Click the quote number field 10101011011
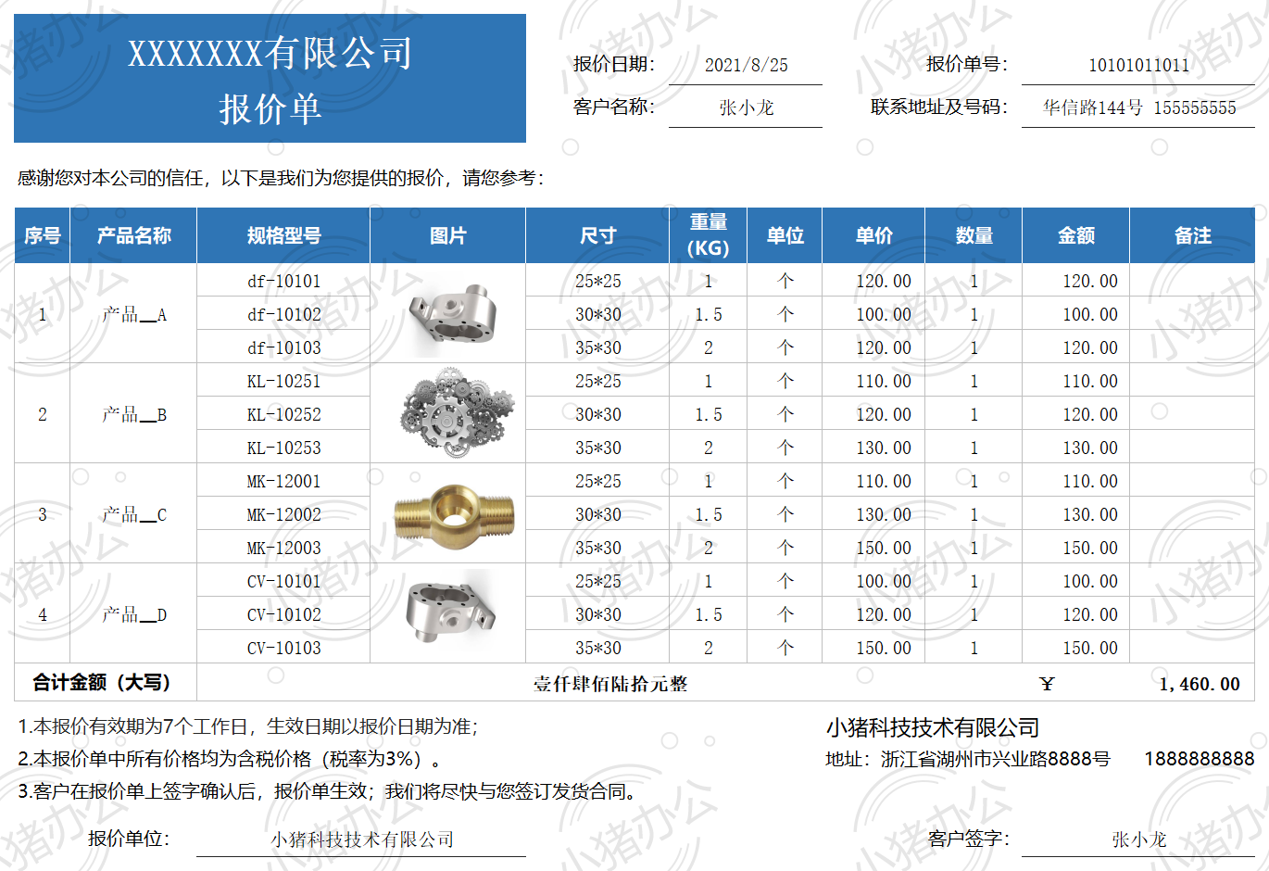This screenshot has width=1269, height=871. pyautogui.click(x=1138, y=65)
